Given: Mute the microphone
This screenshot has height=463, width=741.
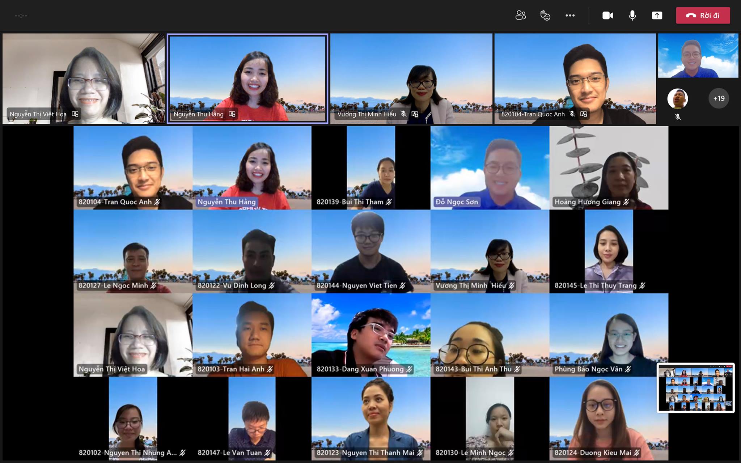Looking at the screenshot, I should (x=632, y=15).
